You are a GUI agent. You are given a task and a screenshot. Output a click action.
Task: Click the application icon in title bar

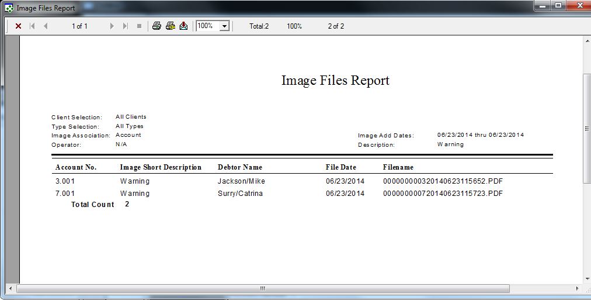coord(9,8)
